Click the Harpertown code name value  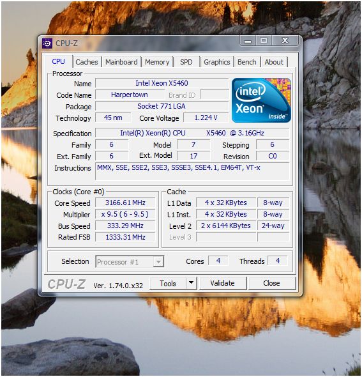coord(130,95)
